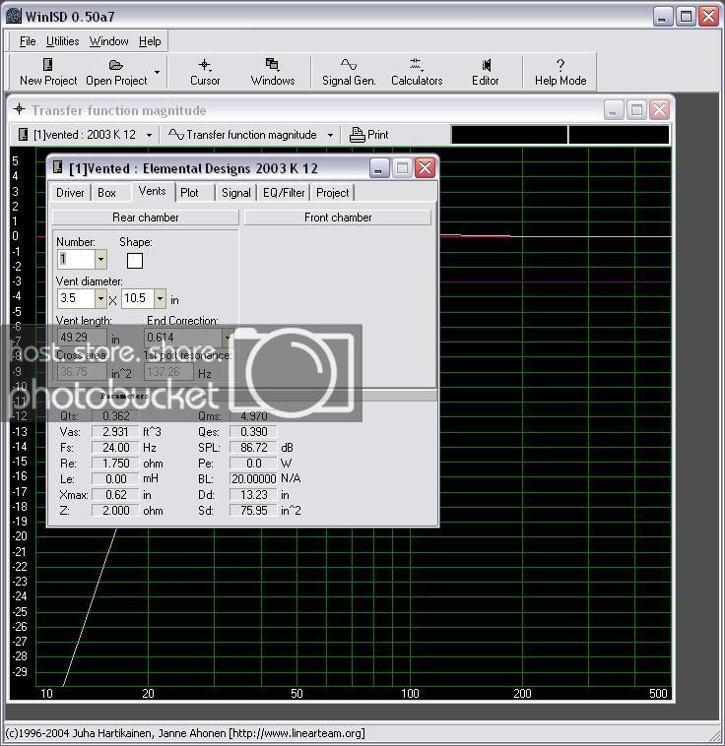This screenshot has height=746, width=725.
Task: Toggle the vent Shape square button
Action: 135,261
